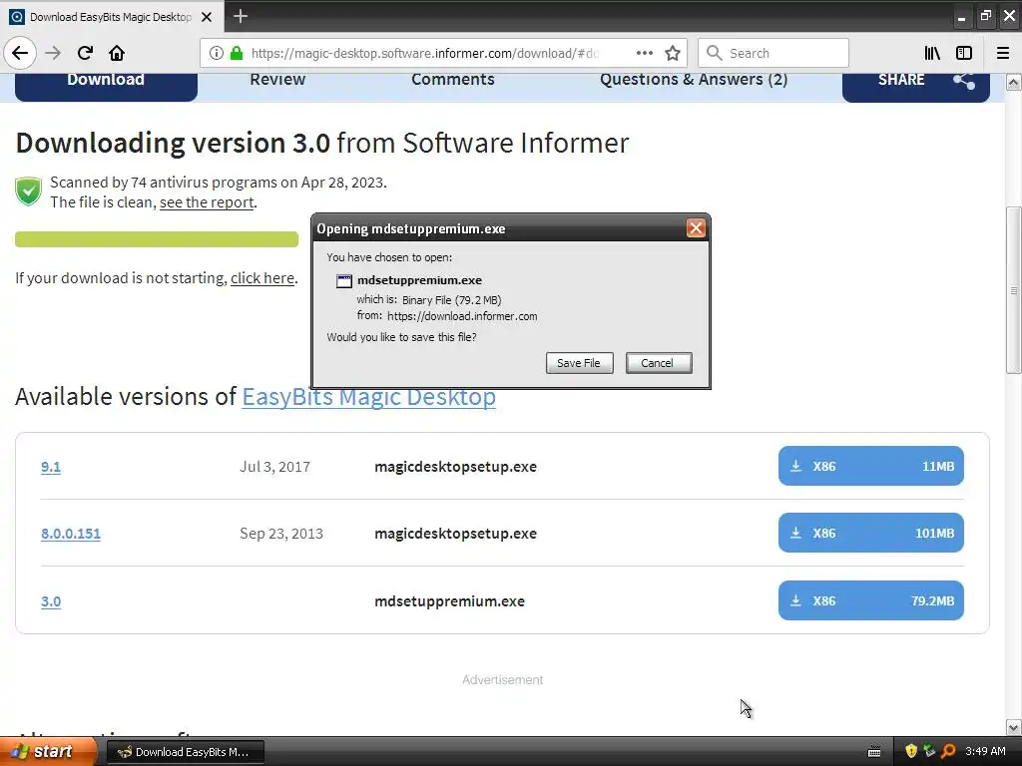Click the Jul 3, 2017 date

tap(274, 467)
